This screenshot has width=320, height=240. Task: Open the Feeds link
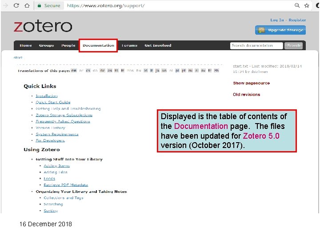click(49, 179)
